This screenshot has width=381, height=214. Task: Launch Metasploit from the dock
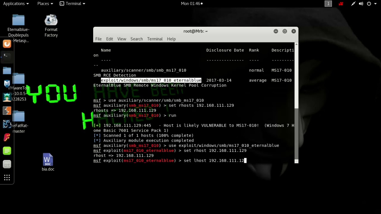point(7,84)
